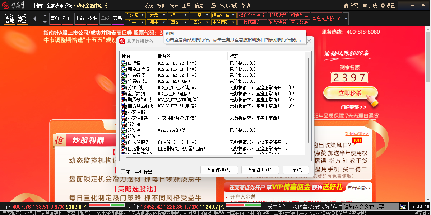Open 皮肤 skin shirt icon
This screenshot has height=215, width=431.
(365, 5)
